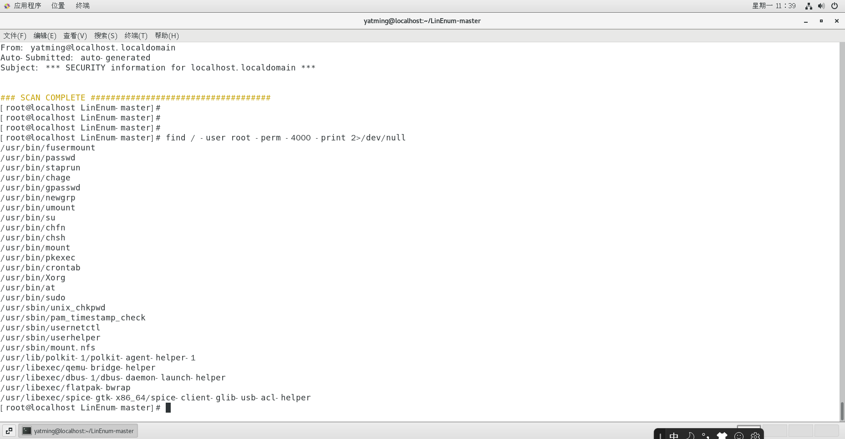
Task: Open the 终端(T) menu
Action: [136, 35]
